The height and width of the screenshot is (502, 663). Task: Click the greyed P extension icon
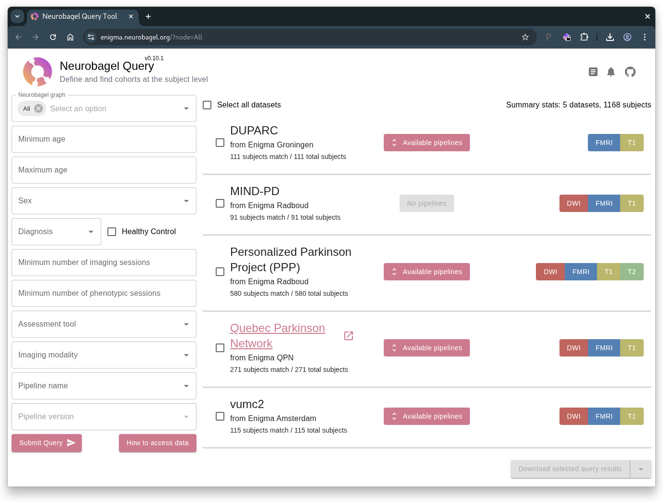click(x=548, y=37)
